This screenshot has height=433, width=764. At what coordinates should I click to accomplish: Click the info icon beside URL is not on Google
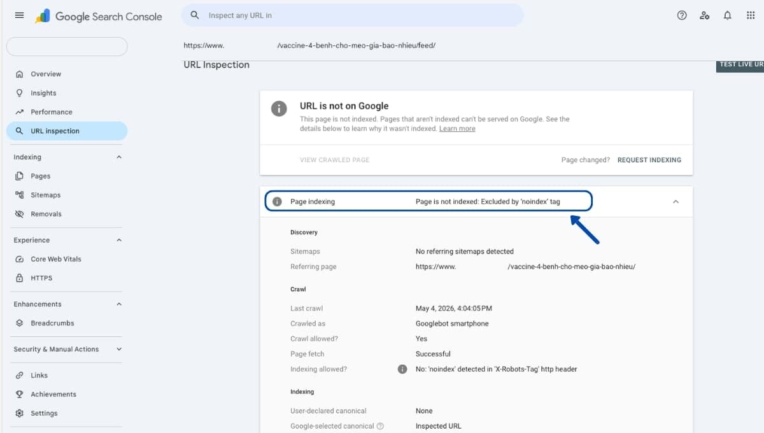click(279, 108)
